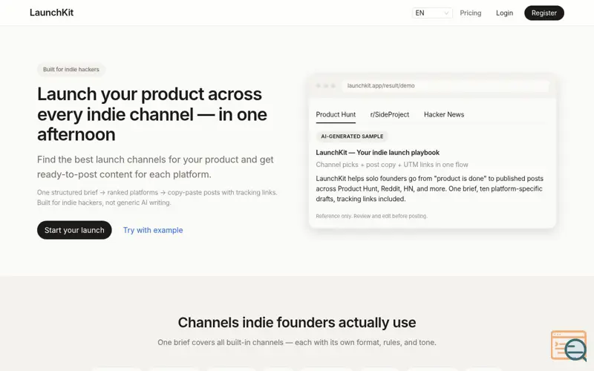Screen dimensions: 594x371
Task: Open the floating search widget icon
Action: 569,346
